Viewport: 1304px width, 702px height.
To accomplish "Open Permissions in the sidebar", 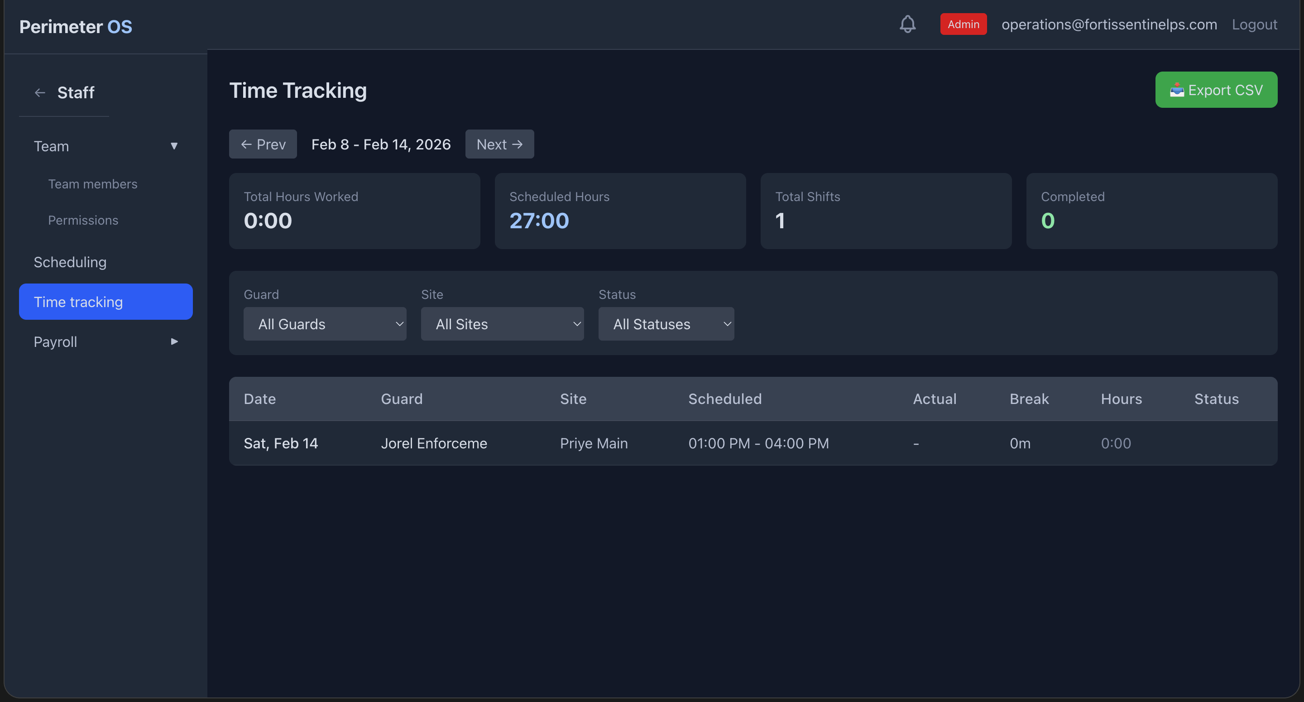I will tap(83, 220).
